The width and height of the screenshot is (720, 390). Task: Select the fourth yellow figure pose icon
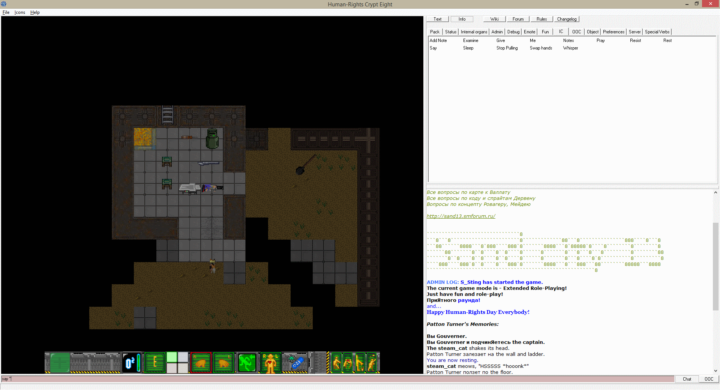(x=371, y=363)
